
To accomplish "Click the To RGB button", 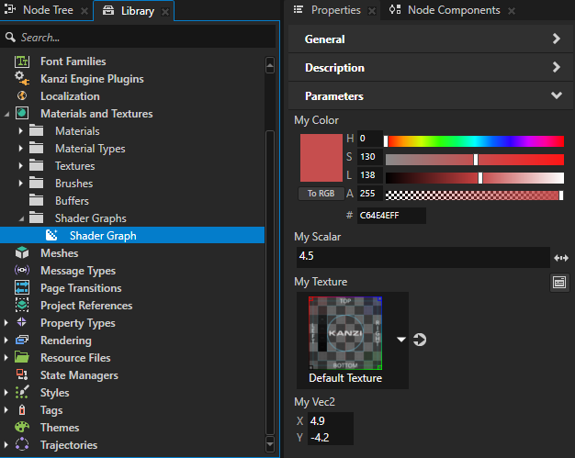I will pyautogui.click(x=321, y=193).
